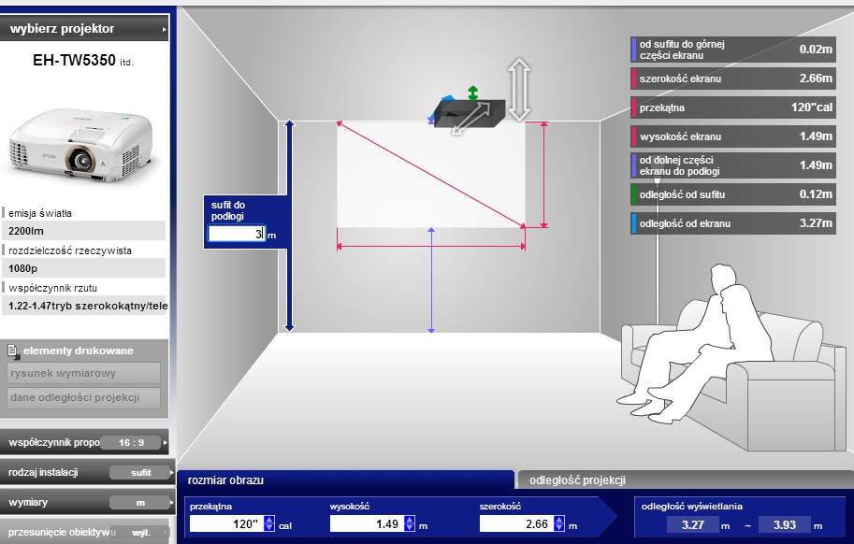
Task: Click the 'przekątna' 120"cal info row
Action: click(733, 107)
